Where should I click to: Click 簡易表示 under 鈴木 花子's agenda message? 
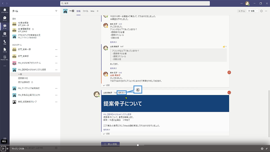click(x=113, y=42)
